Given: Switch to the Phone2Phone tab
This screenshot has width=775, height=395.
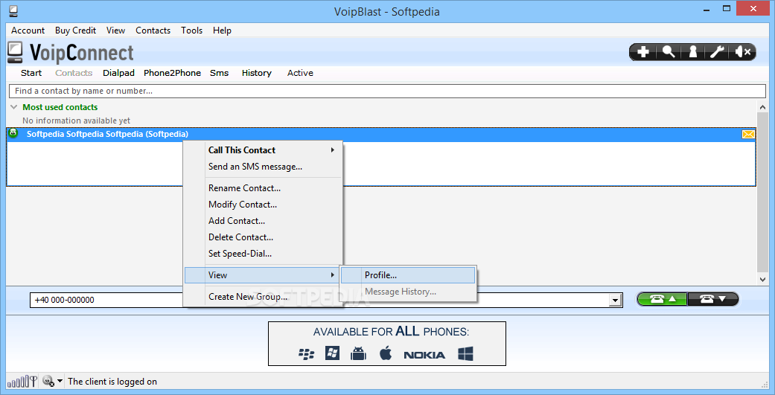Looking at the screenshot, I should (x=173, y=73).
